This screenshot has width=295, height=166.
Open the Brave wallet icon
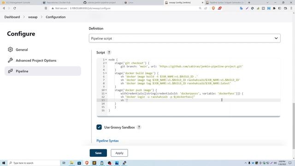click(x=285, y=8)
